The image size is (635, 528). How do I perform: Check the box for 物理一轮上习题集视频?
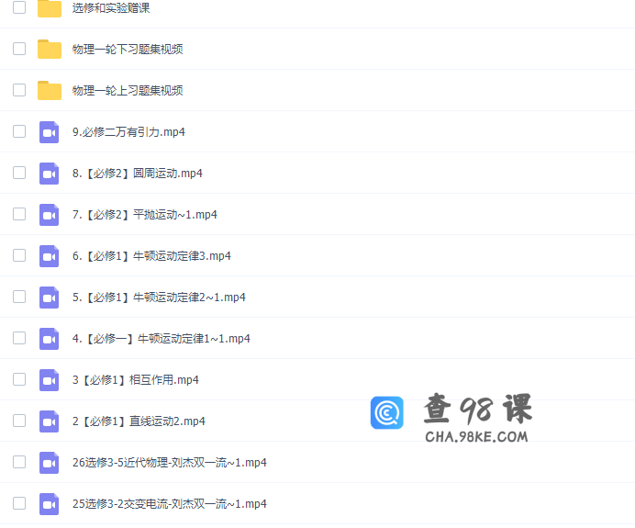coord(19,90)
